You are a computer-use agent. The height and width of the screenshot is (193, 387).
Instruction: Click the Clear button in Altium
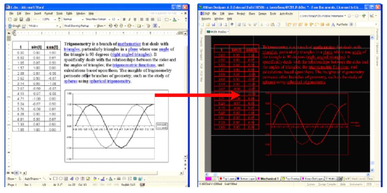[370, 178]
